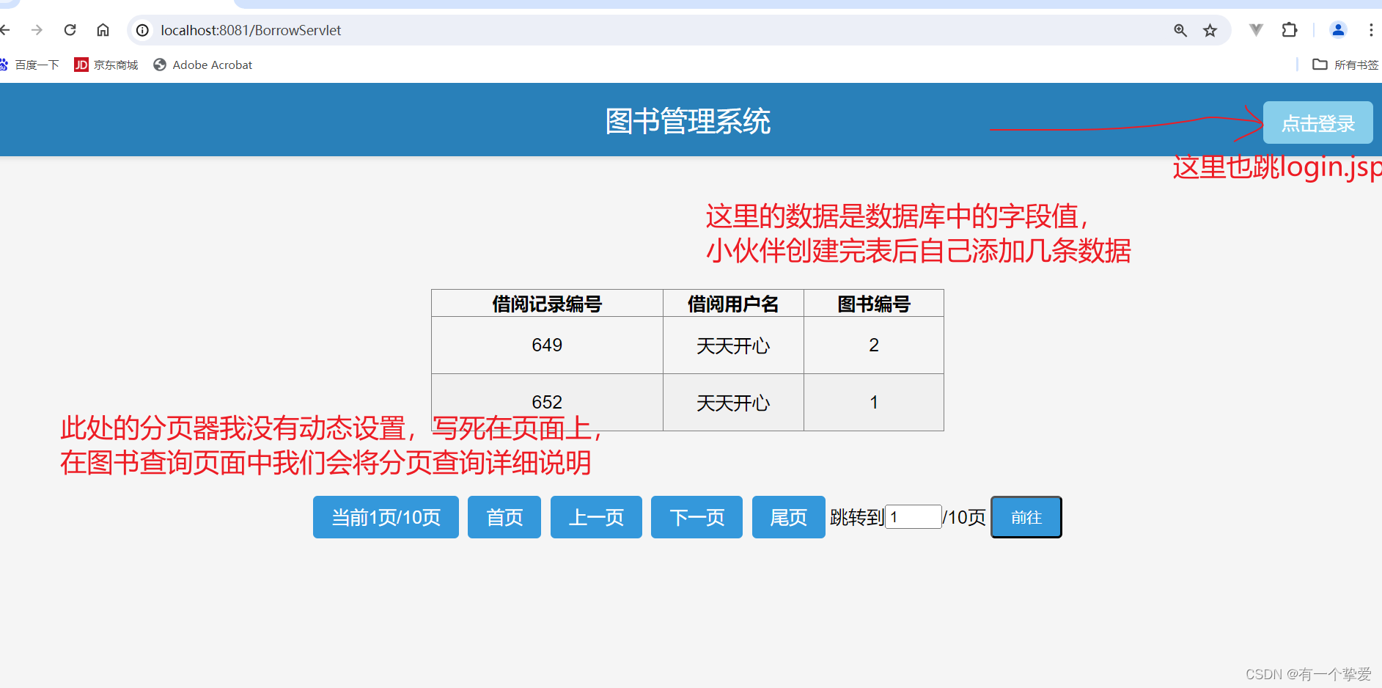Bookmark this page with the star icon
The image size is (1382, 688).
[1208, 30]
